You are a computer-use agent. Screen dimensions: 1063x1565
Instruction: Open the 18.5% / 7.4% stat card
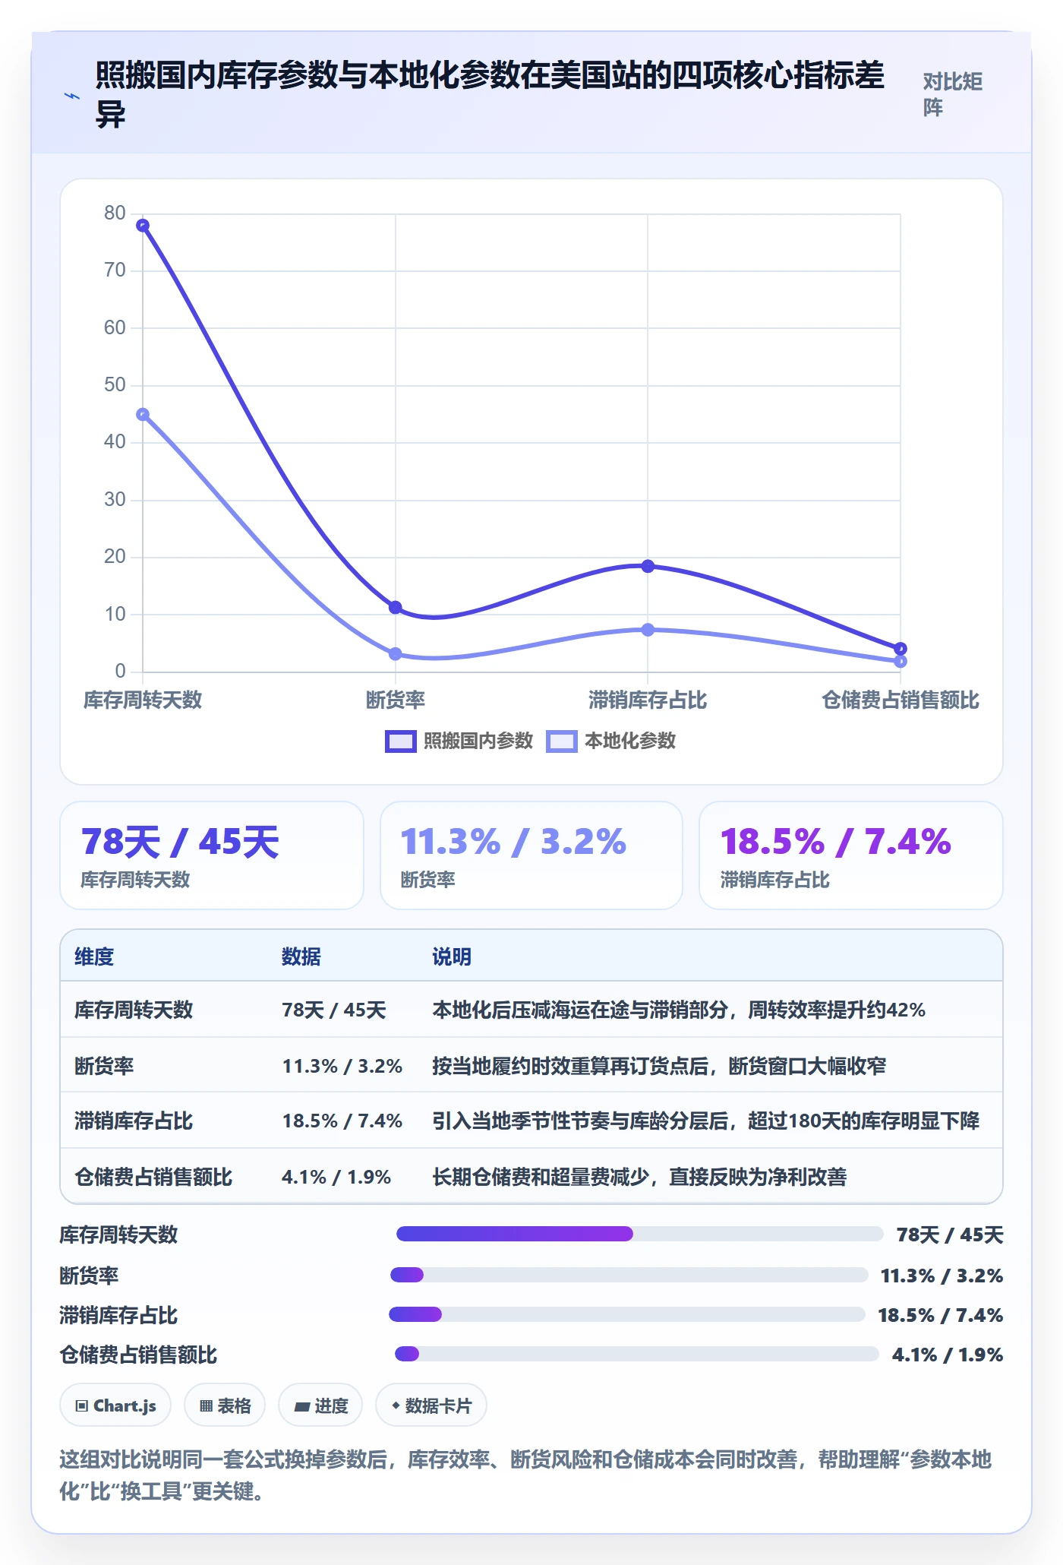click(851, 855)
